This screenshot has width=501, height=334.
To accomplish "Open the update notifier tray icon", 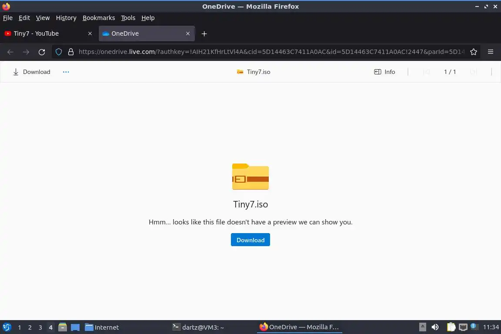I will coord(474,327).
